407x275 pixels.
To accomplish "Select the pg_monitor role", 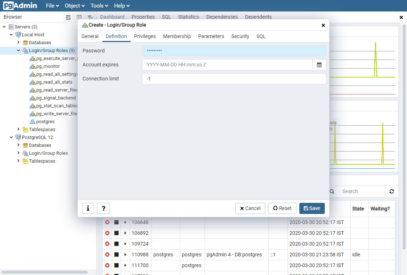I will tap(48, 66).
